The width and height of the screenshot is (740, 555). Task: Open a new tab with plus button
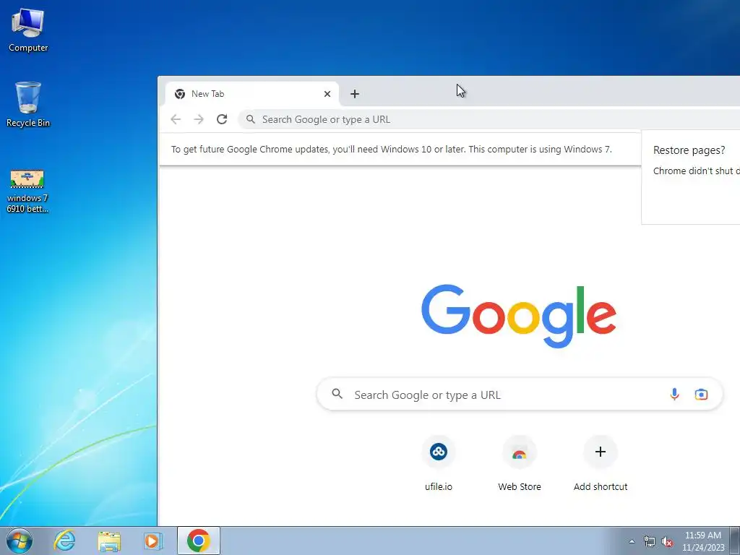point(355,94)
